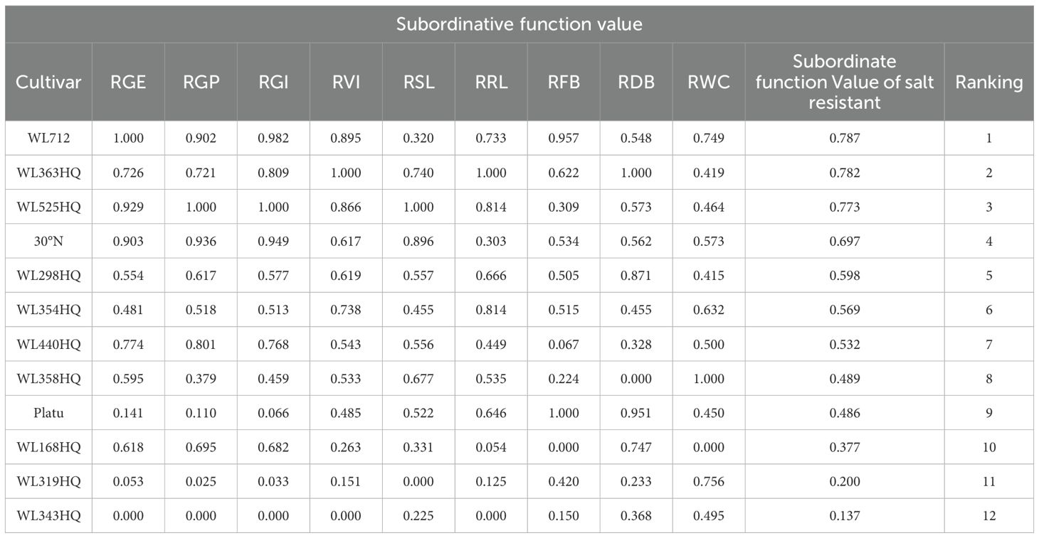Viewport: 1039px width, 538px height.
Task: Select the Cultivar column header
Action: (x=48, y=82)
